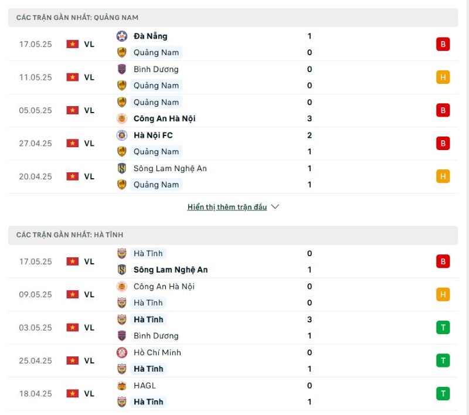Screen dimensions: 469x415
Task: Click the Bình Dương crest in 11.05.25 match
Action: (x=122, y=69)
